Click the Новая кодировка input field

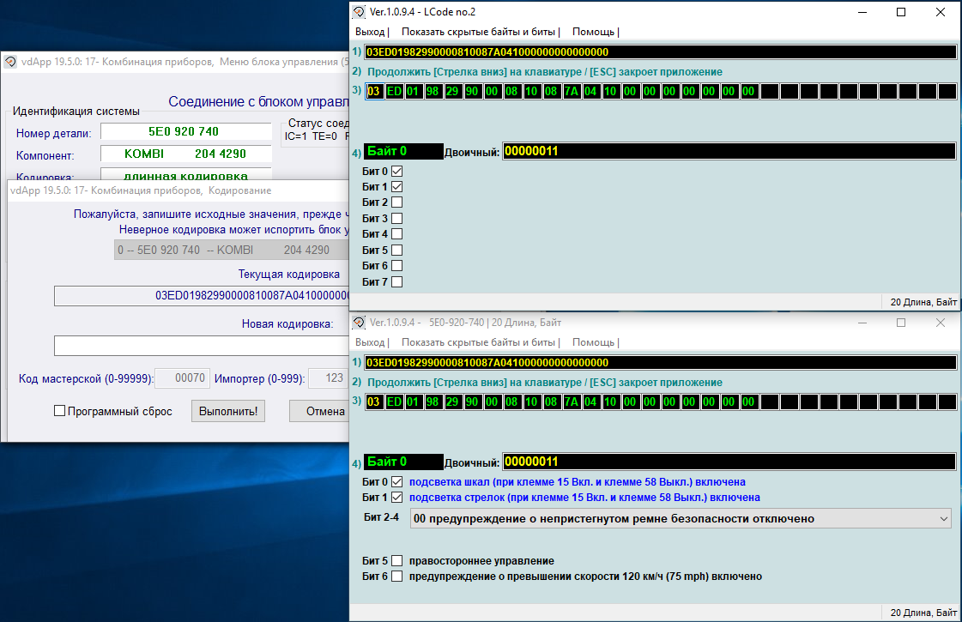(x=202, y=346)
